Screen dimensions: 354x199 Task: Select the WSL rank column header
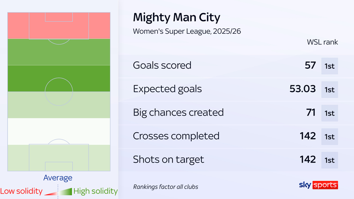[322, 42]
